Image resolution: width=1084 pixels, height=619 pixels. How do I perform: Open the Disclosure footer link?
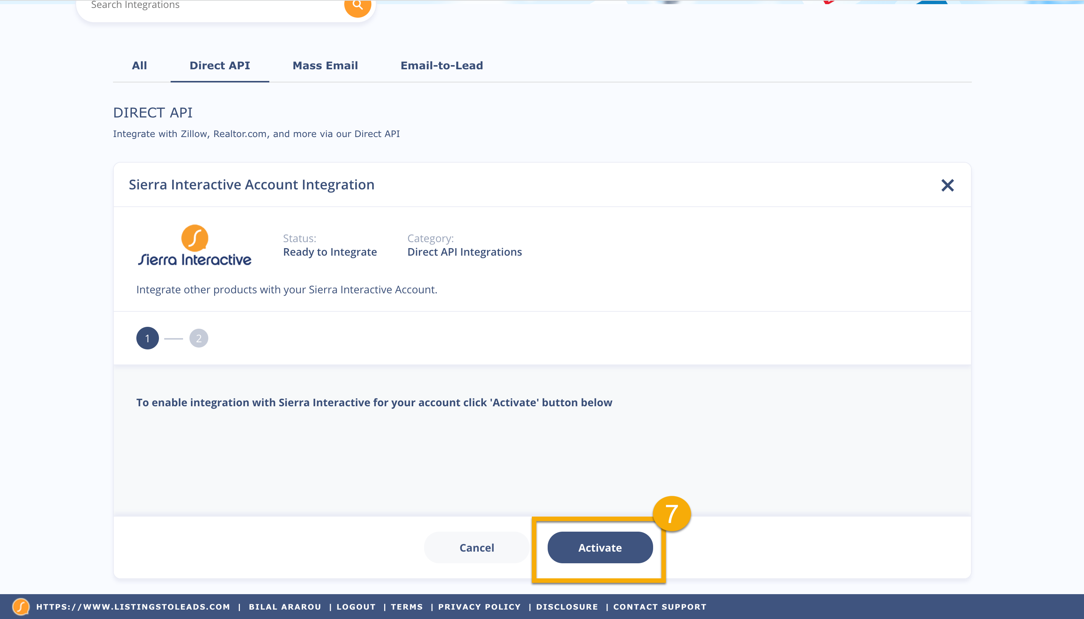click(x=567, y=607)
